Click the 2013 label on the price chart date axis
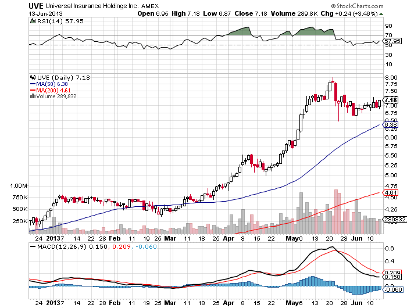The width and height of the screenshot is (407, 308). point(53,238)
